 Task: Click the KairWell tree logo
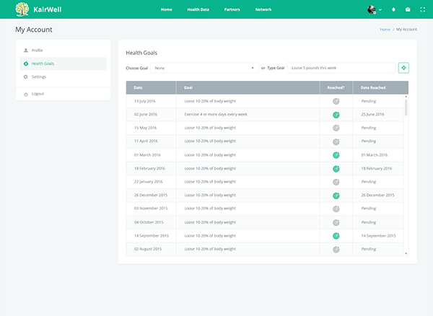[22, 9]
